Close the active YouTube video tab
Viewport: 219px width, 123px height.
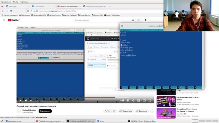point(80,6)
